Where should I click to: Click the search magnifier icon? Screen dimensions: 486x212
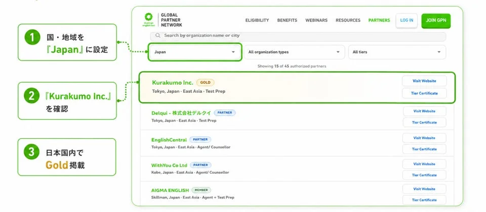point(158,35)
